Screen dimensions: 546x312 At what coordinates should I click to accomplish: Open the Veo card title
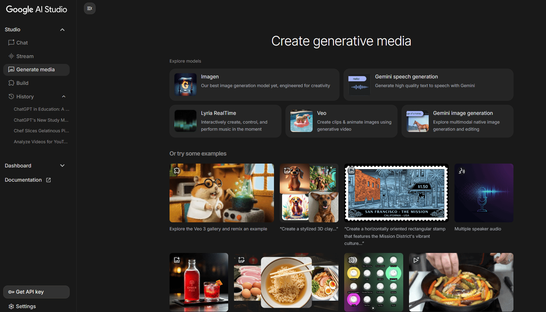[322, 113]
